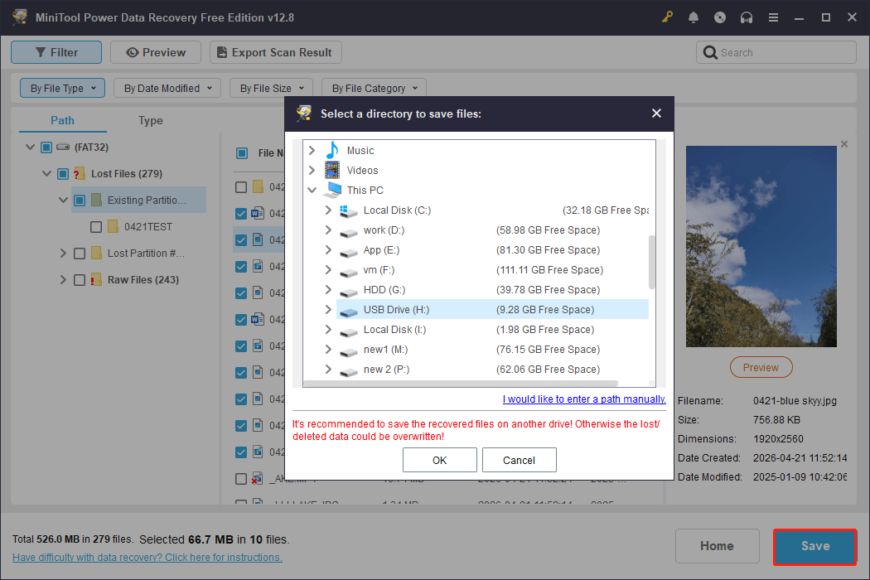Click the directory tree horizontal scrollbar
870x580 pixels.
pyautogui.click(x=461, y=384)
